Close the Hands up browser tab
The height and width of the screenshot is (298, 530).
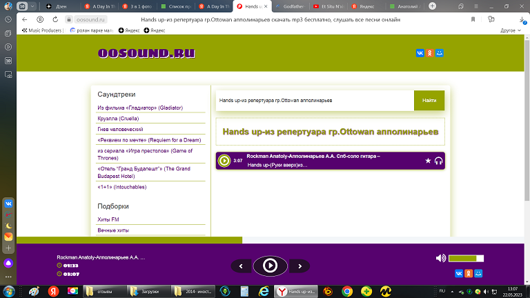[x=266, y=6]
